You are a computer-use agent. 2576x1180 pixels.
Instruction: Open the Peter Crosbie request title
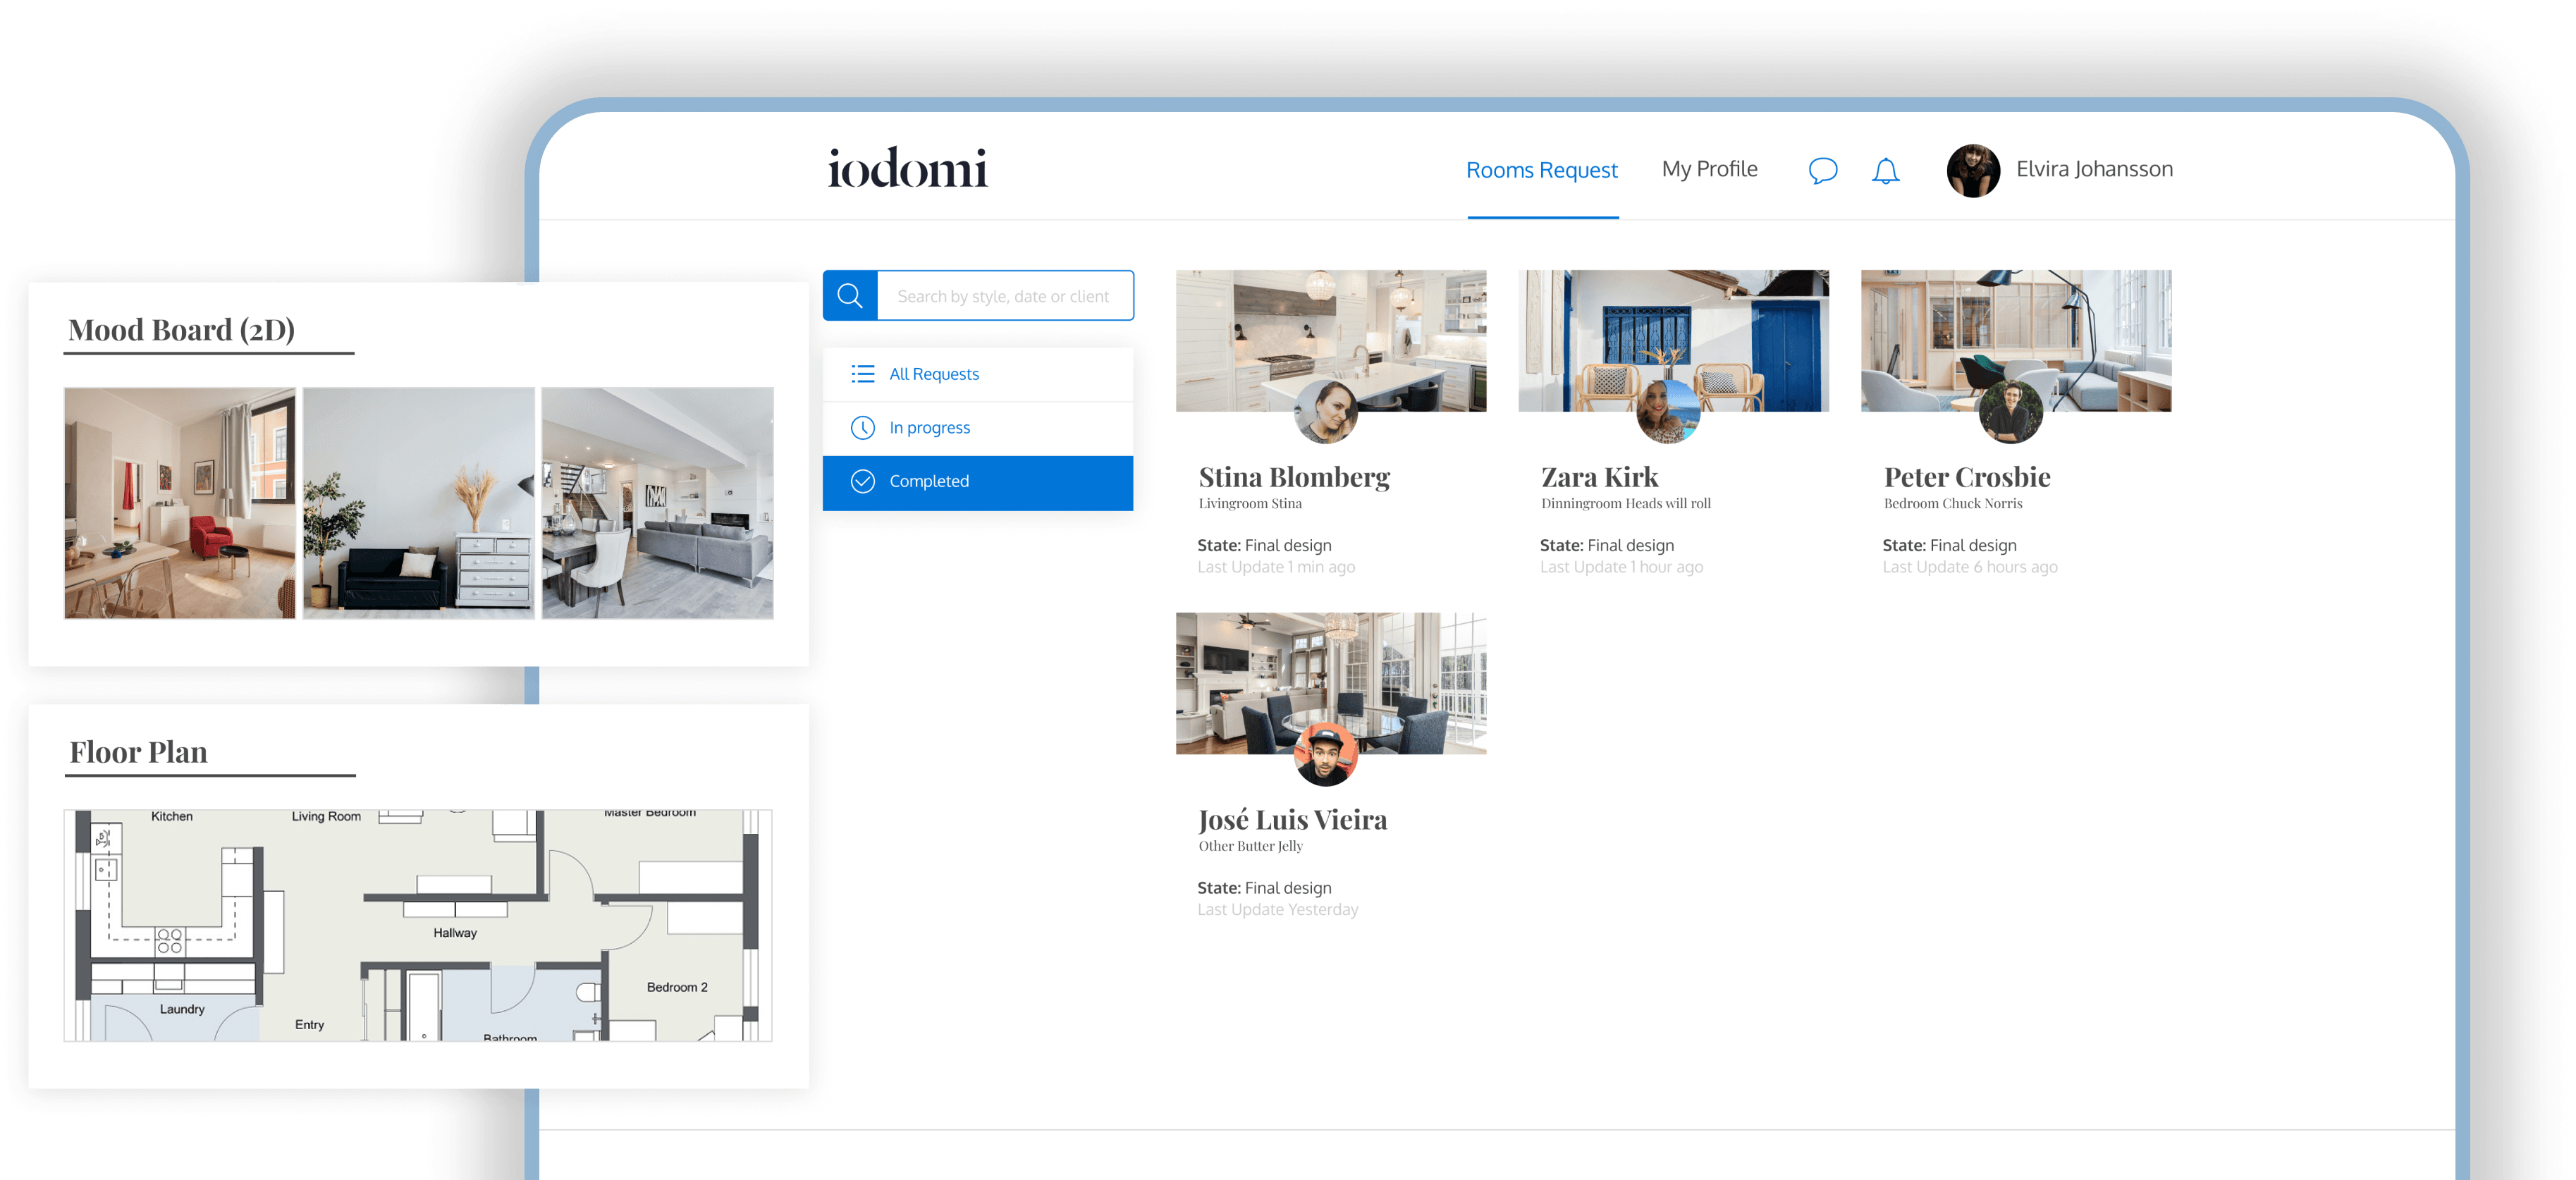coord(1966,477)
